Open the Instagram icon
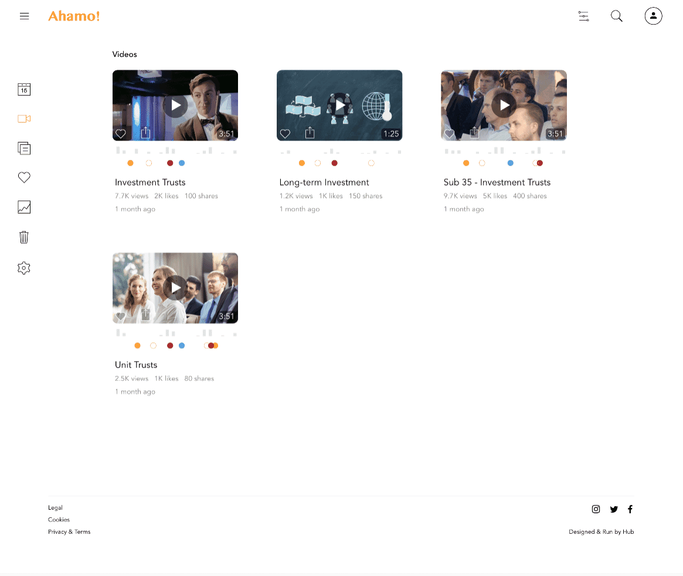The width and height of the screenshot is (683, 576). pos(596,509)
